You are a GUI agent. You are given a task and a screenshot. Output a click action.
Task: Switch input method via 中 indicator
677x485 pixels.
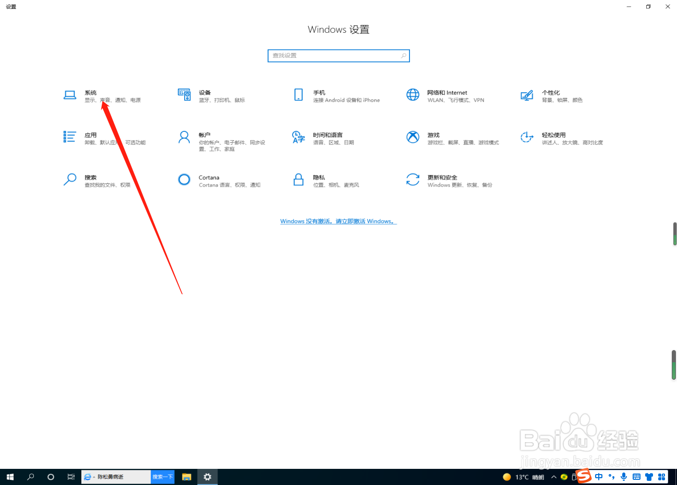598,477
